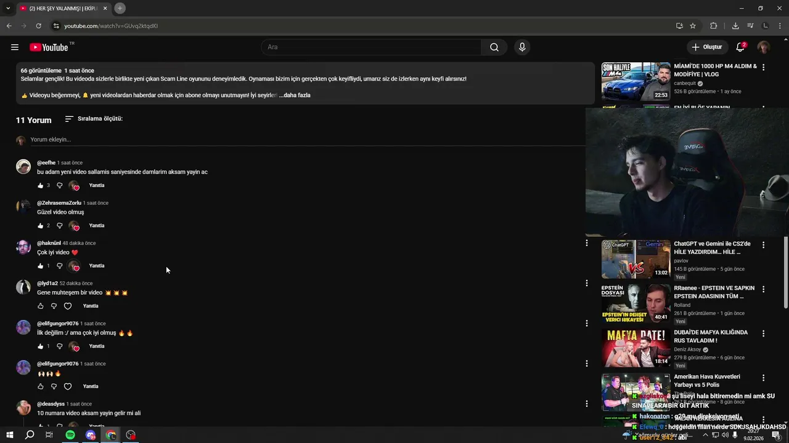Open the tab search chevron dropdown
789x443 pixels.
coord(8,8)
